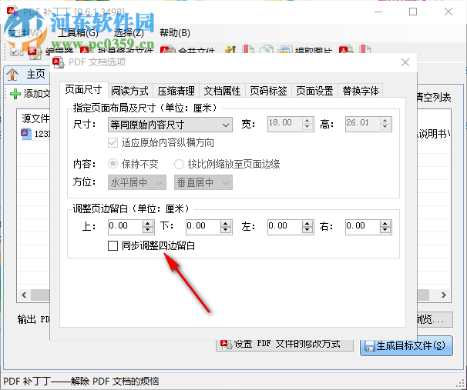Switch to the 页码标签 tab
The height and width of the screenshot is (390, 467).
(268, 91)
